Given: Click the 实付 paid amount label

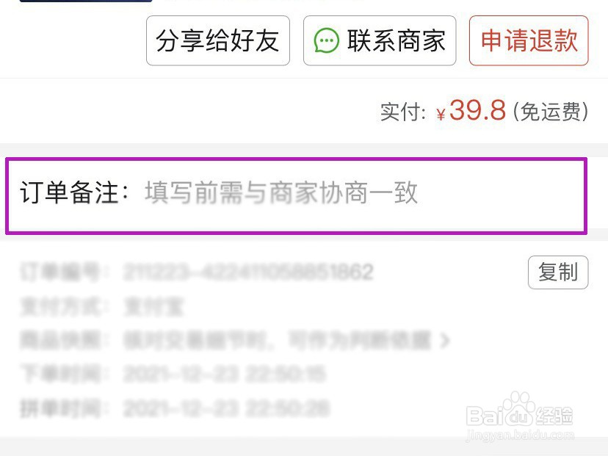Looking at the screenshot, I should coord(403,112).
